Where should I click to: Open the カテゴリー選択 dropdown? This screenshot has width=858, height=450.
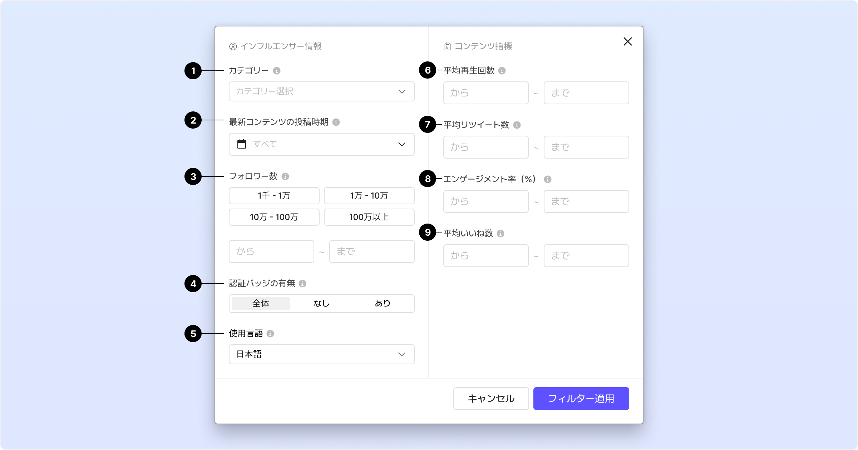[321, 91]
